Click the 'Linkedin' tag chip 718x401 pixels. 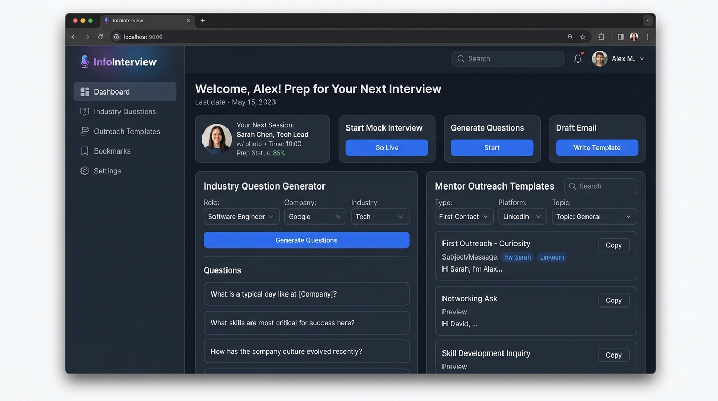pyautogui.click(x=552, y=257)
